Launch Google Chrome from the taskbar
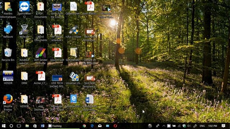The width and height of the screenshot is (230, 129). 84,126
